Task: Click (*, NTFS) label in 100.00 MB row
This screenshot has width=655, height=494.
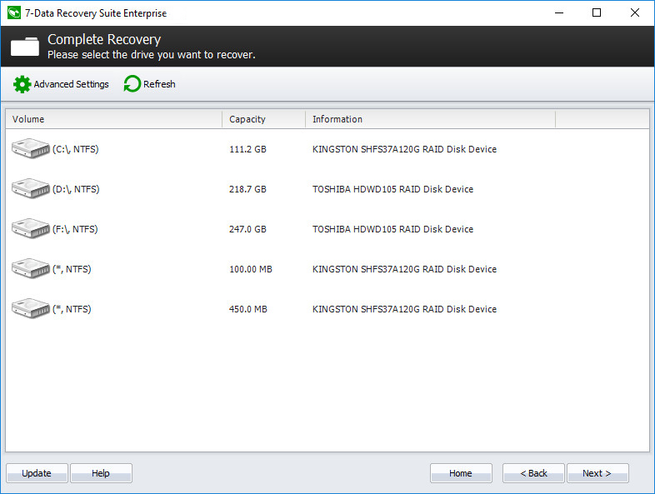Action: [72, 269]
